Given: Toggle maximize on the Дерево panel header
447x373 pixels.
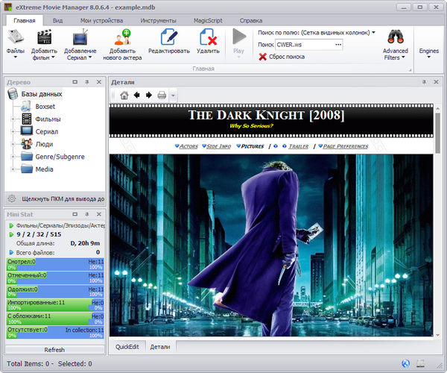Looking at the screenshot, I should click(75, 81).
